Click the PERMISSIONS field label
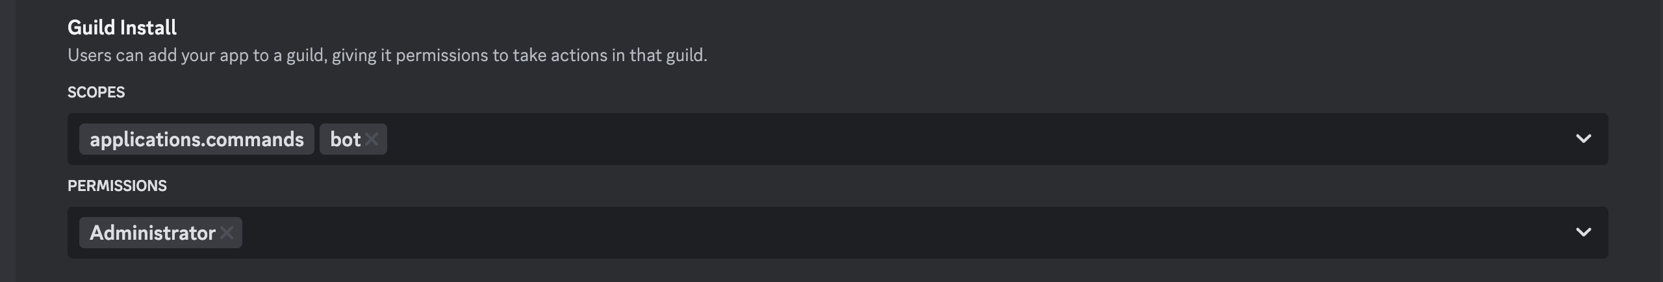The height and width of the screenshot is (282, 1663). (x=117, y=186)
